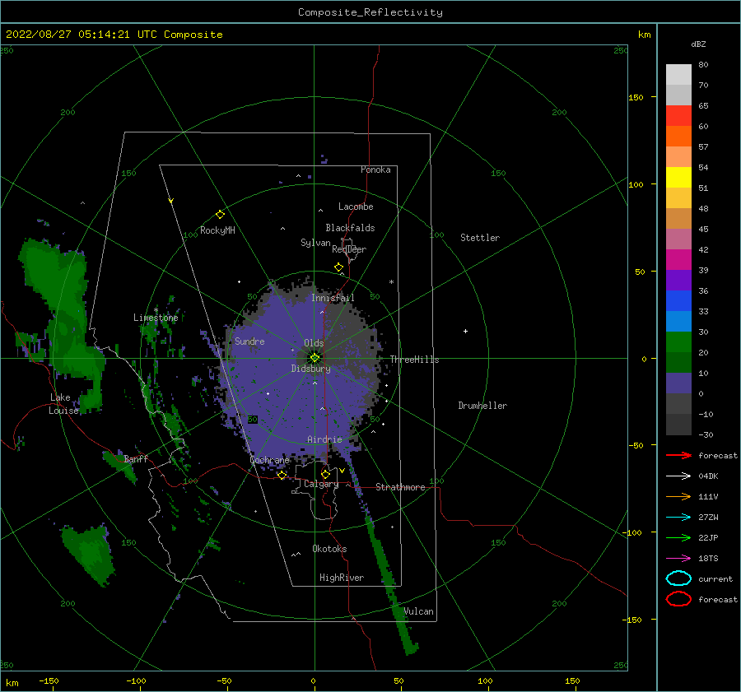
Task: Click the Airdrie city label
Action: point(324,439)
